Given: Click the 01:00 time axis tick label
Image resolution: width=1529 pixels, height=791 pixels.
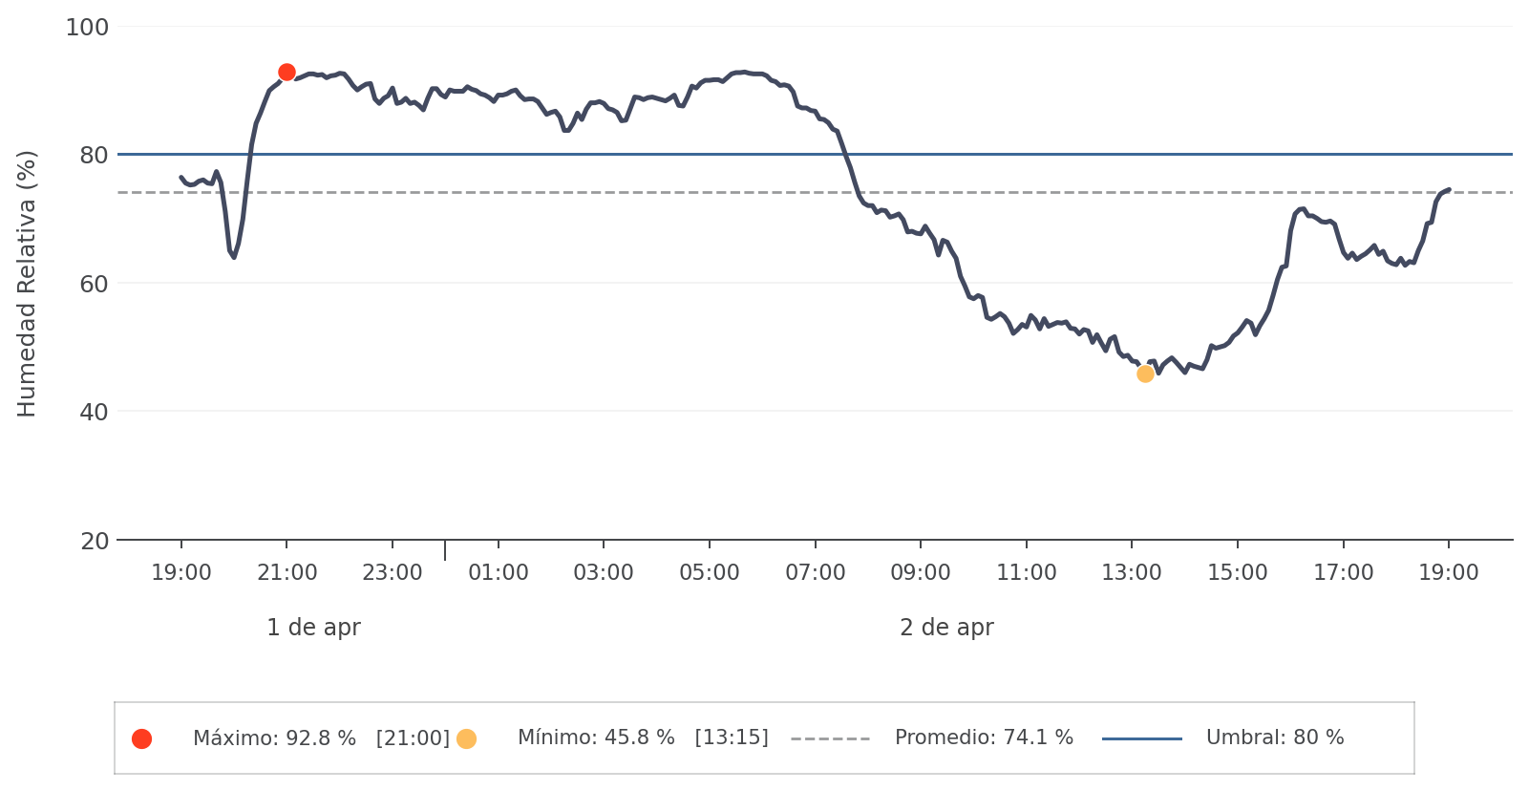Looking at the screenshot, I should (x=498, y=573).
